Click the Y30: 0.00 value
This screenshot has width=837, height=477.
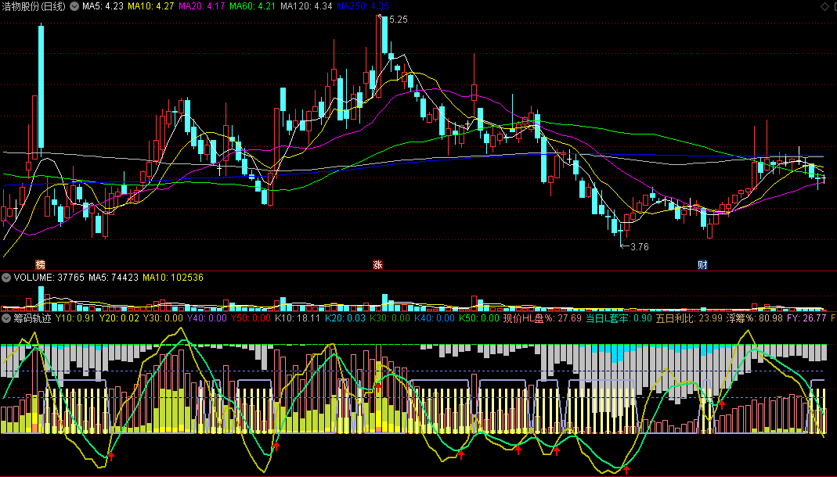(x=163, y=318)
